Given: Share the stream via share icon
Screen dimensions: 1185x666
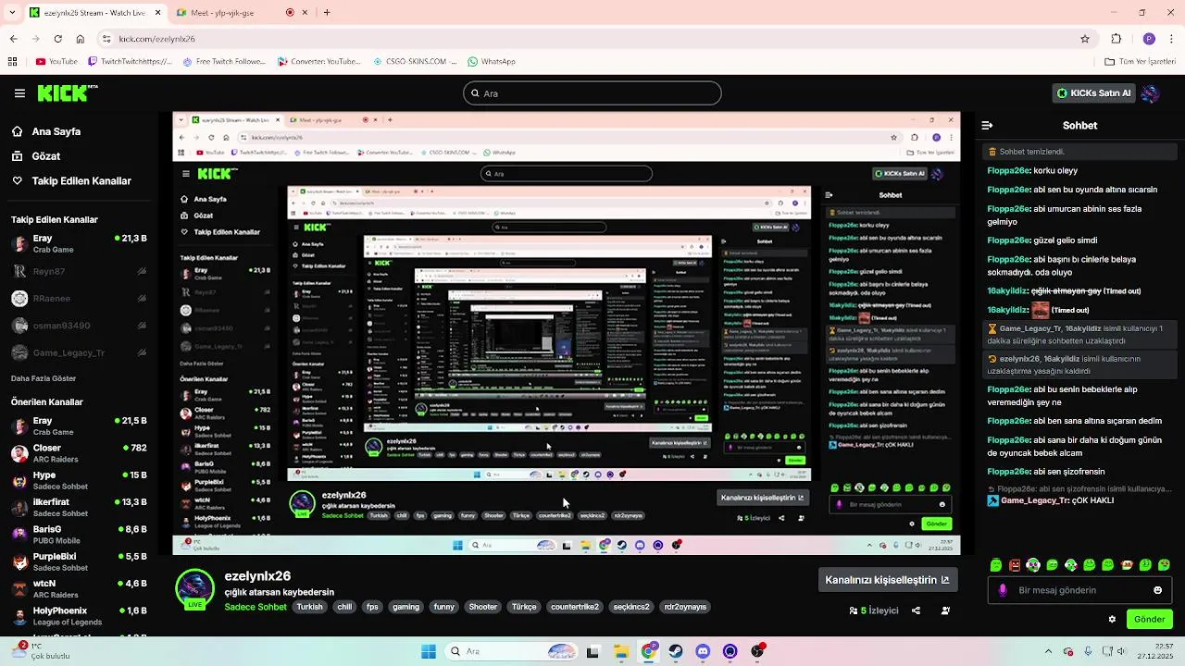Looking at the screenshot, I should pyautogui.click(x=916, y=610).
